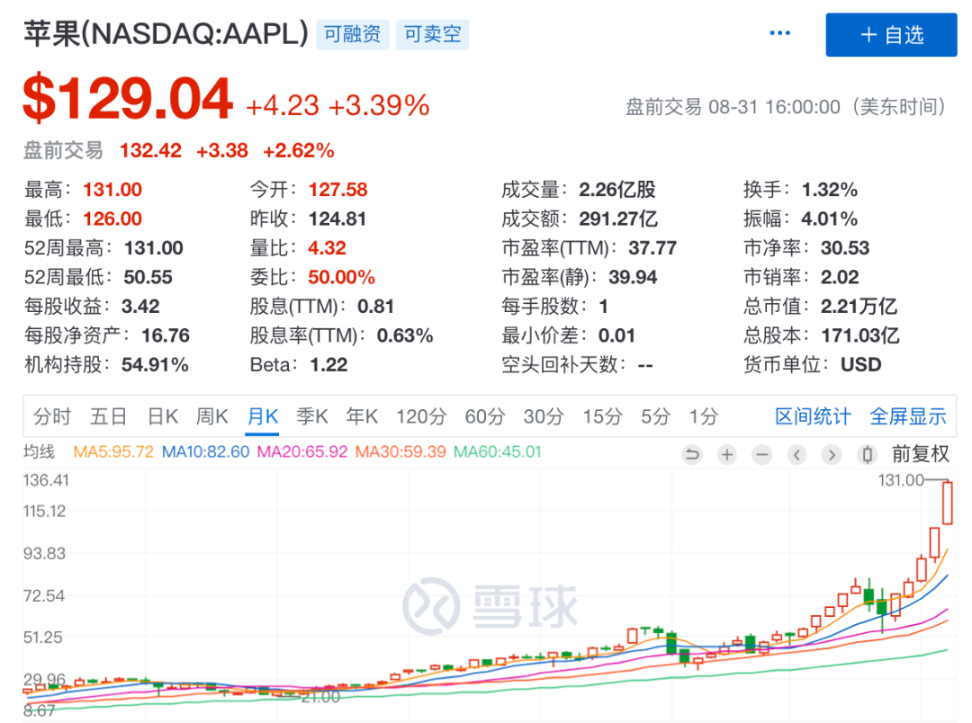972x723 pixels.
Task: Switch to the 5分 chart tab
Action: [x=655, y=416]
